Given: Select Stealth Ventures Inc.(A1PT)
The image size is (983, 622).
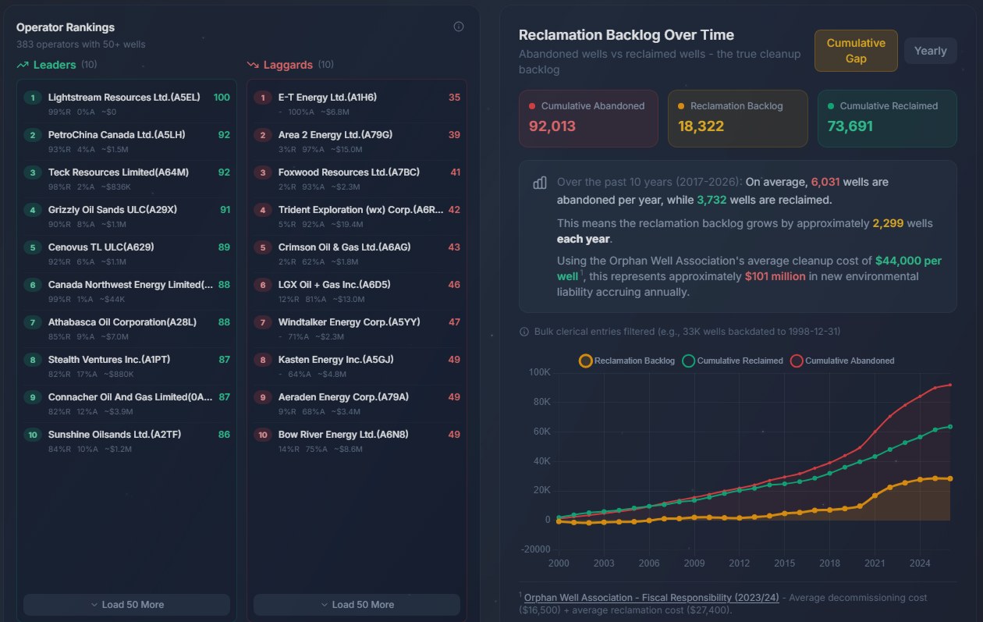Looking at the screenshot, I should point(126,366).
